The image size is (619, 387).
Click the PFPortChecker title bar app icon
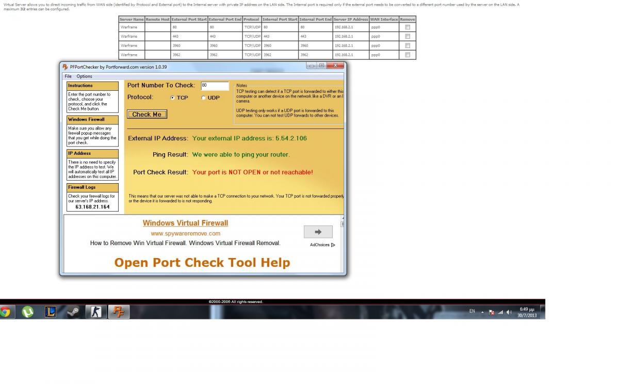pos(66,67)
